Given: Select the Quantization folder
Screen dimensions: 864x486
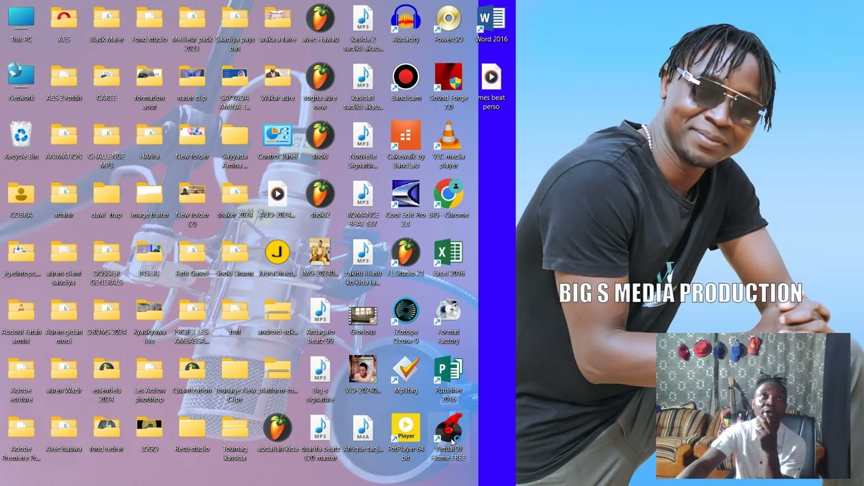Looking at the screenshot, I should 192,370.
